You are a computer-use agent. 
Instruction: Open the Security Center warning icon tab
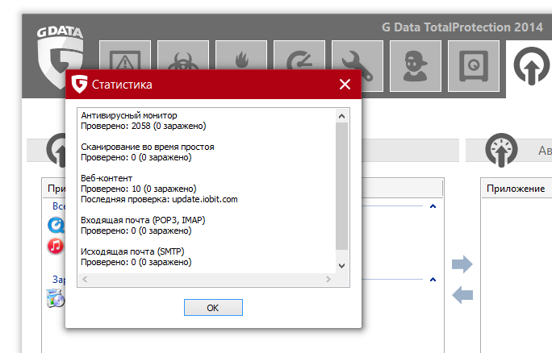(125, 55)
